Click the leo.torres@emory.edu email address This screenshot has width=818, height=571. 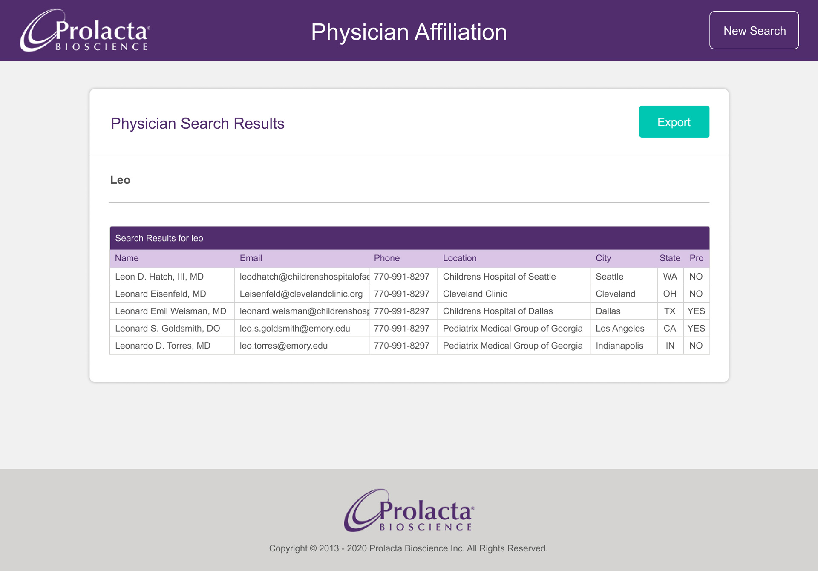(283, 346)
